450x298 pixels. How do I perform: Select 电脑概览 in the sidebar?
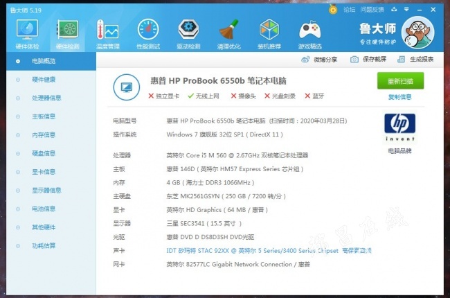(x=51, y=61)
